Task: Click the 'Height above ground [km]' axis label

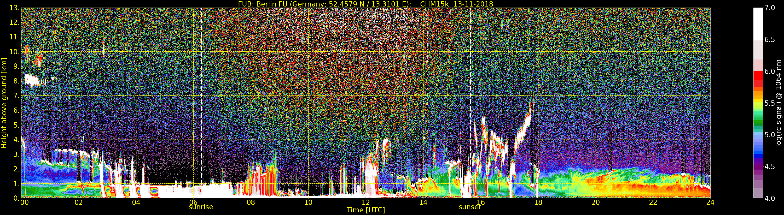Action: 4,103
